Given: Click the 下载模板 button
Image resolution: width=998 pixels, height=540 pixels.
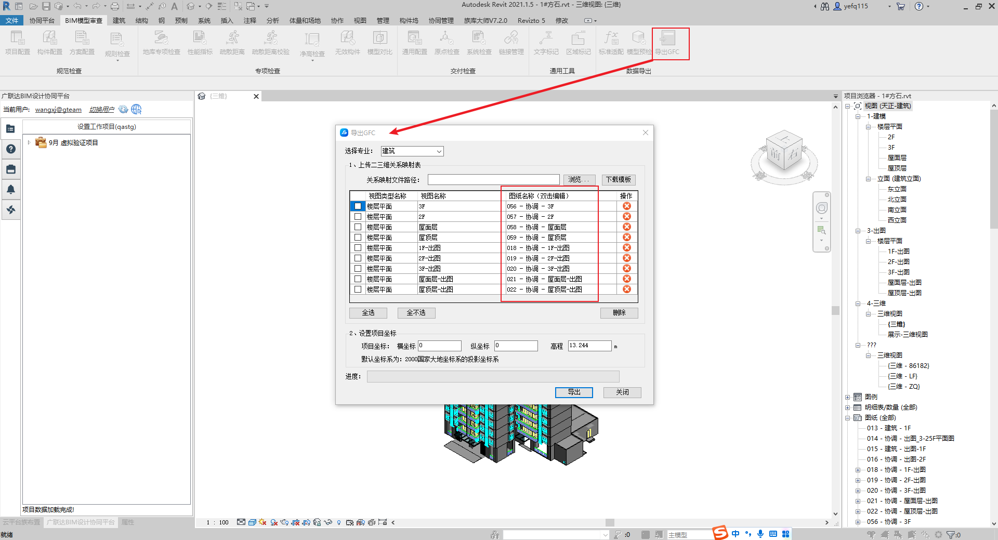Looking at the screenshot, I should pyautogui.click(x=619, y=180).
